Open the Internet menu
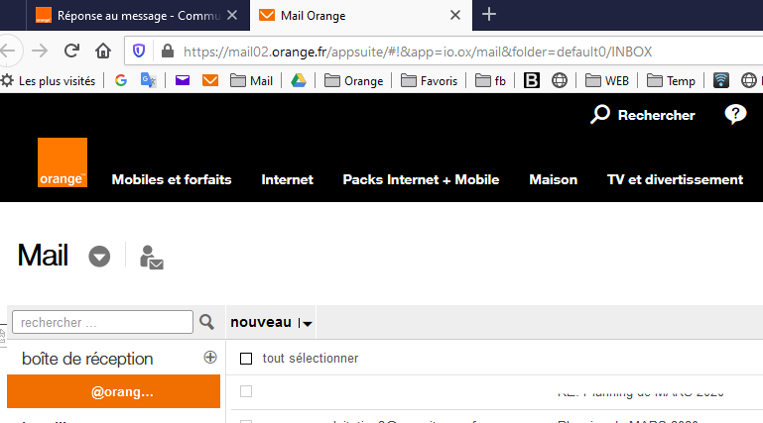This screenshot has width=763, height=423. point(287,179)
